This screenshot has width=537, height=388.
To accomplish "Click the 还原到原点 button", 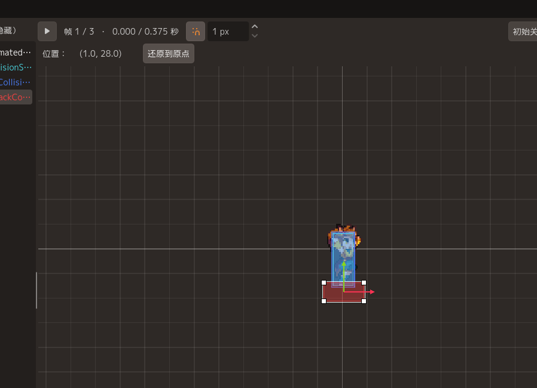I will click(x=169, y=54).
